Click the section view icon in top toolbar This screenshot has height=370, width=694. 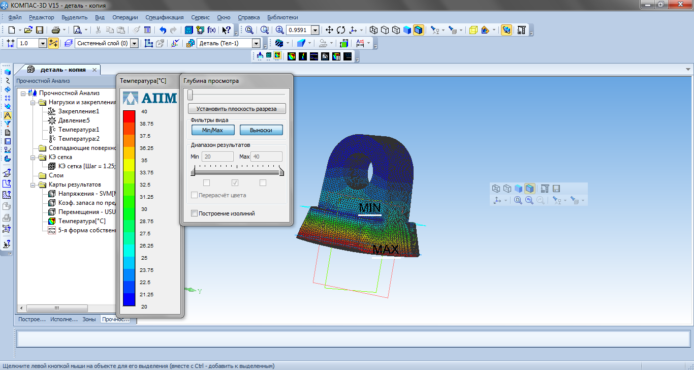coord(485,30)
